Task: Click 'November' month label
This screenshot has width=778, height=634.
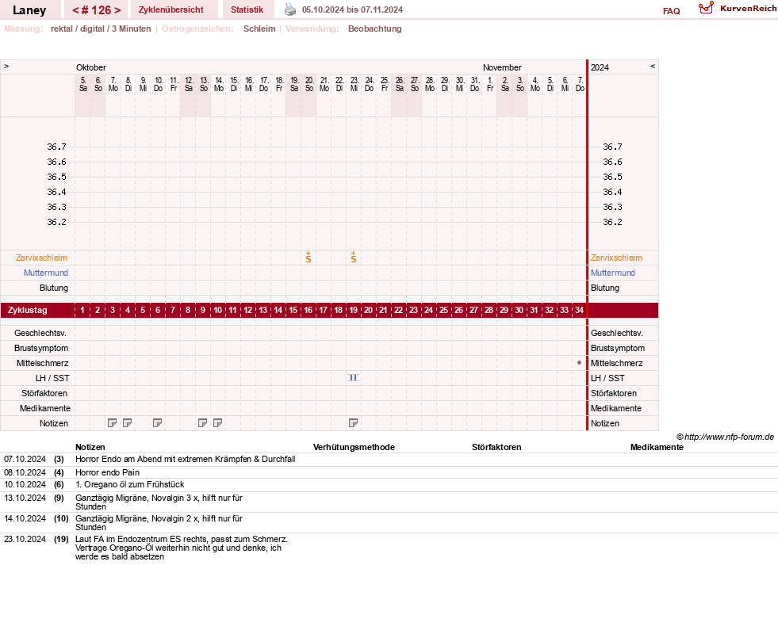Action: coord(502,67)
